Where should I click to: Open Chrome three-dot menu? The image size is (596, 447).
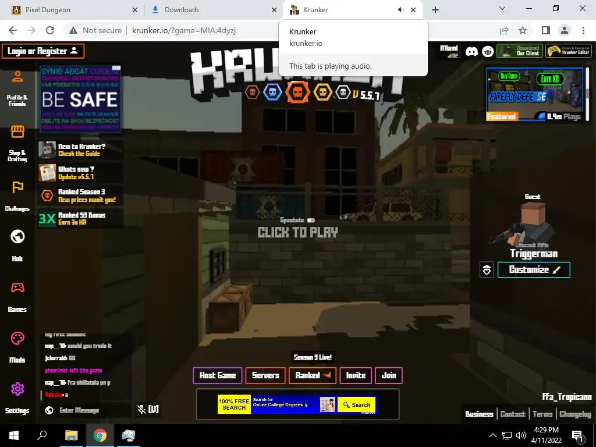pyautogui.click(x=583, y=30)
